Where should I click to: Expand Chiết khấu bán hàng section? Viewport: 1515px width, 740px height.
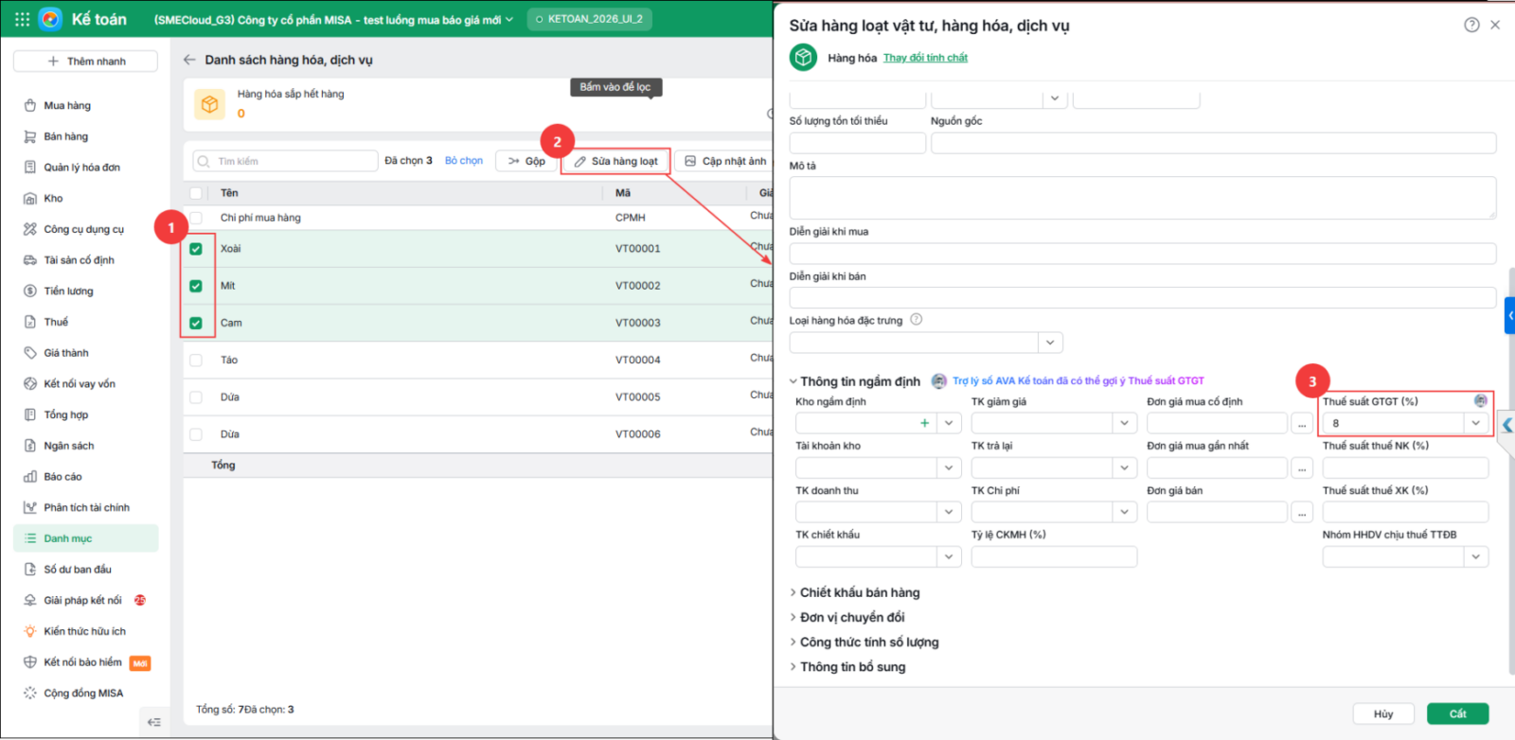[855, 592]
